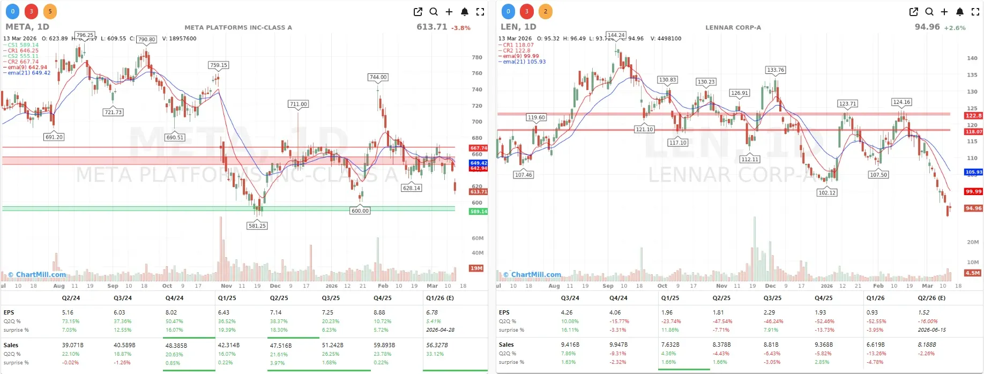Viewport: 984px width, 374px height.
Task: Set an alert with META bell icon
Action: tap(465, 12)
